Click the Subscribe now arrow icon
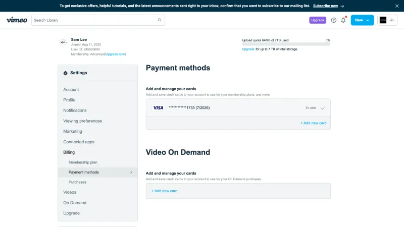Image resolution: width=404 pixels, height=227 pixels. [342, 6]
